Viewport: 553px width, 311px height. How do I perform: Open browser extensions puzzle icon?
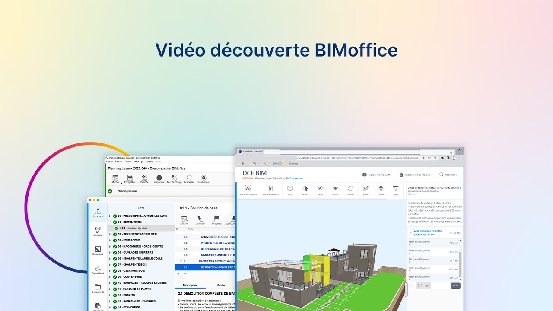click(x=442, y=158)
